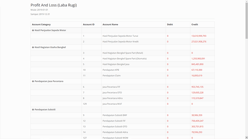Image resolution: width=248 pixels, height=139 pixels.
Task: Click the Pendapatan Jasa Perantara category label
Action: (x=49, y=81)
